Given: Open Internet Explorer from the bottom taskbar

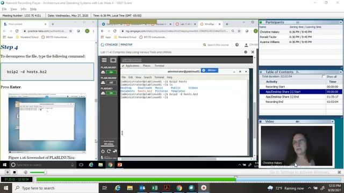Looking at the screenshot, I should pyautogui.click(x=118, y=188).
